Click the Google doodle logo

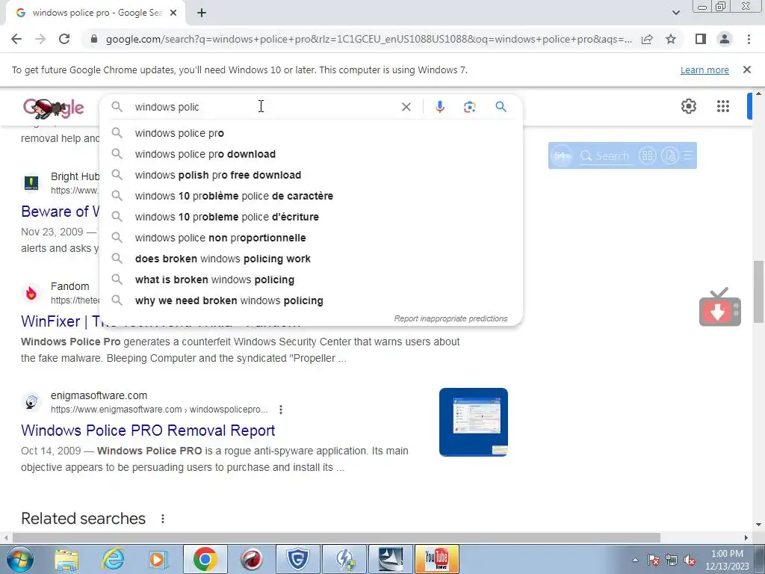tap(53, 108)
